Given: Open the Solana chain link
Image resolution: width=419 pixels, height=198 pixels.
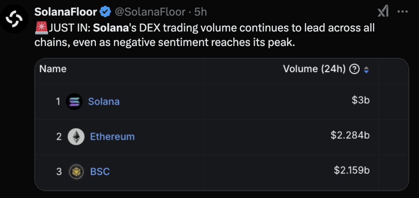Looking at the screenshot, I should [104, 102].
